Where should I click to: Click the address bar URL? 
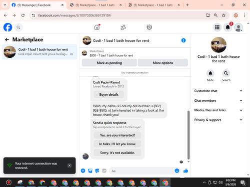click(74, 15)
